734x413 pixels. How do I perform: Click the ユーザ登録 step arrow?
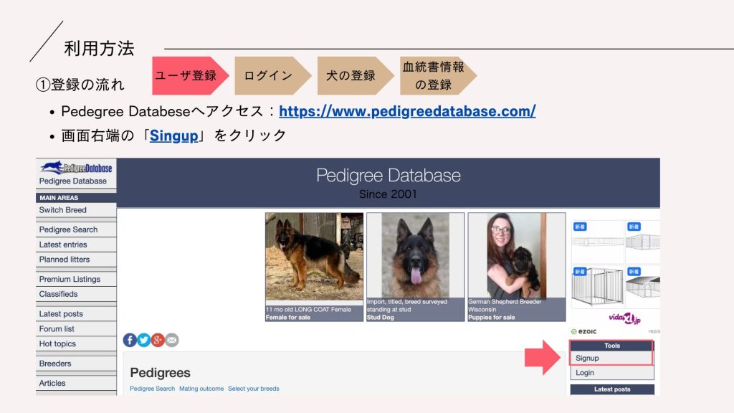(189, 75)
